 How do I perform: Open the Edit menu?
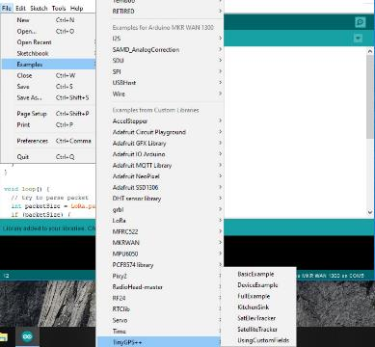point(20,9)
